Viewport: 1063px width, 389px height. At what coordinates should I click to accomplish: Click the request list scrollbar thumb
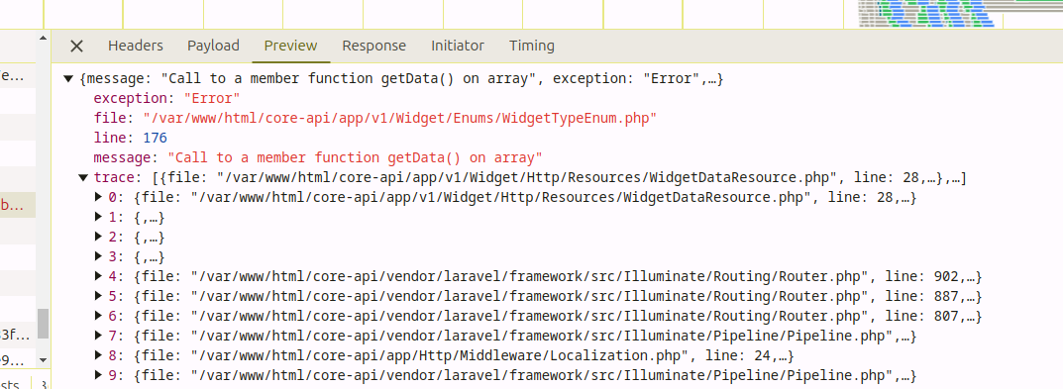coord(44,324)
